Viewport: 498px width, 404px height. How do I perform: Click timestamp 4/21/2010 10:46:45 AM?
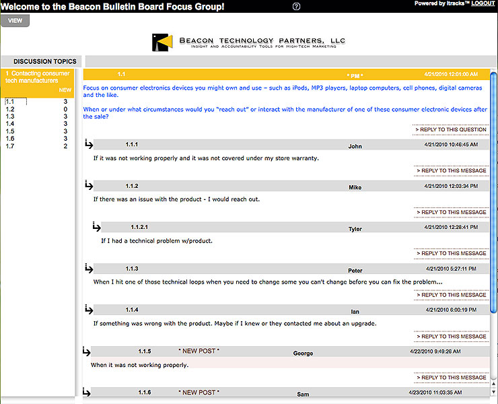(x=451, y=145)
